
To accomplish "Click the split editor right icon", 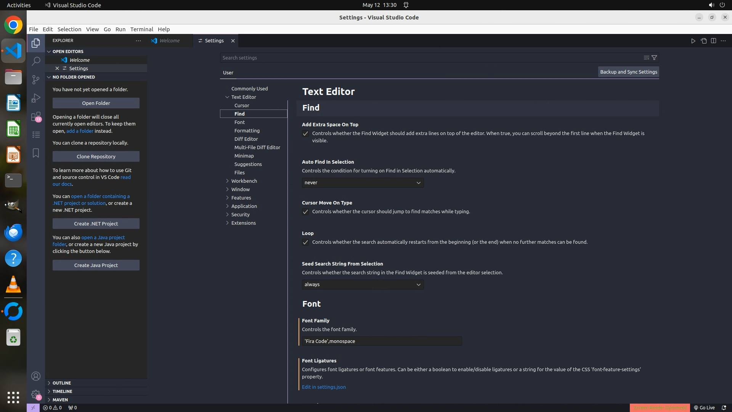I will (x=713, y=41).
